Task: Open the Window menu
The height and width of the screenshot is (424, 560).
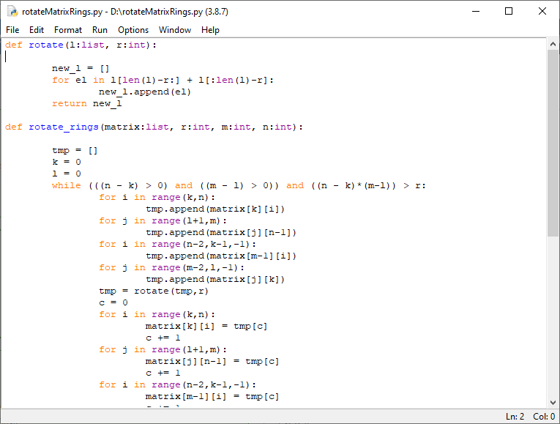Action: coord(175,30)
